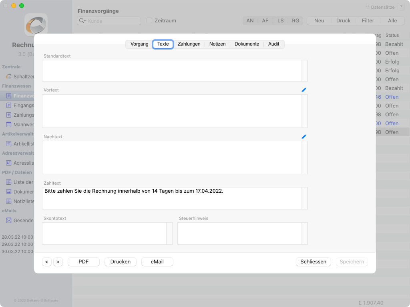Go to the previous record with < button
410x307 pixels.
click(x=47, y=262)
